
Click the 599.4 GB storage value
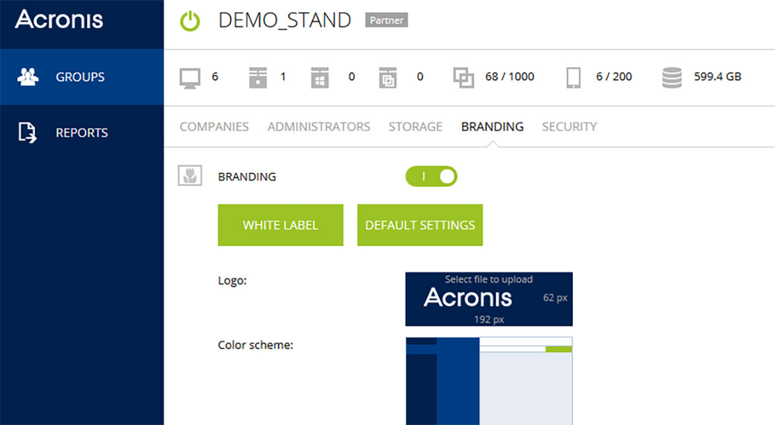[x=718, y=77]
